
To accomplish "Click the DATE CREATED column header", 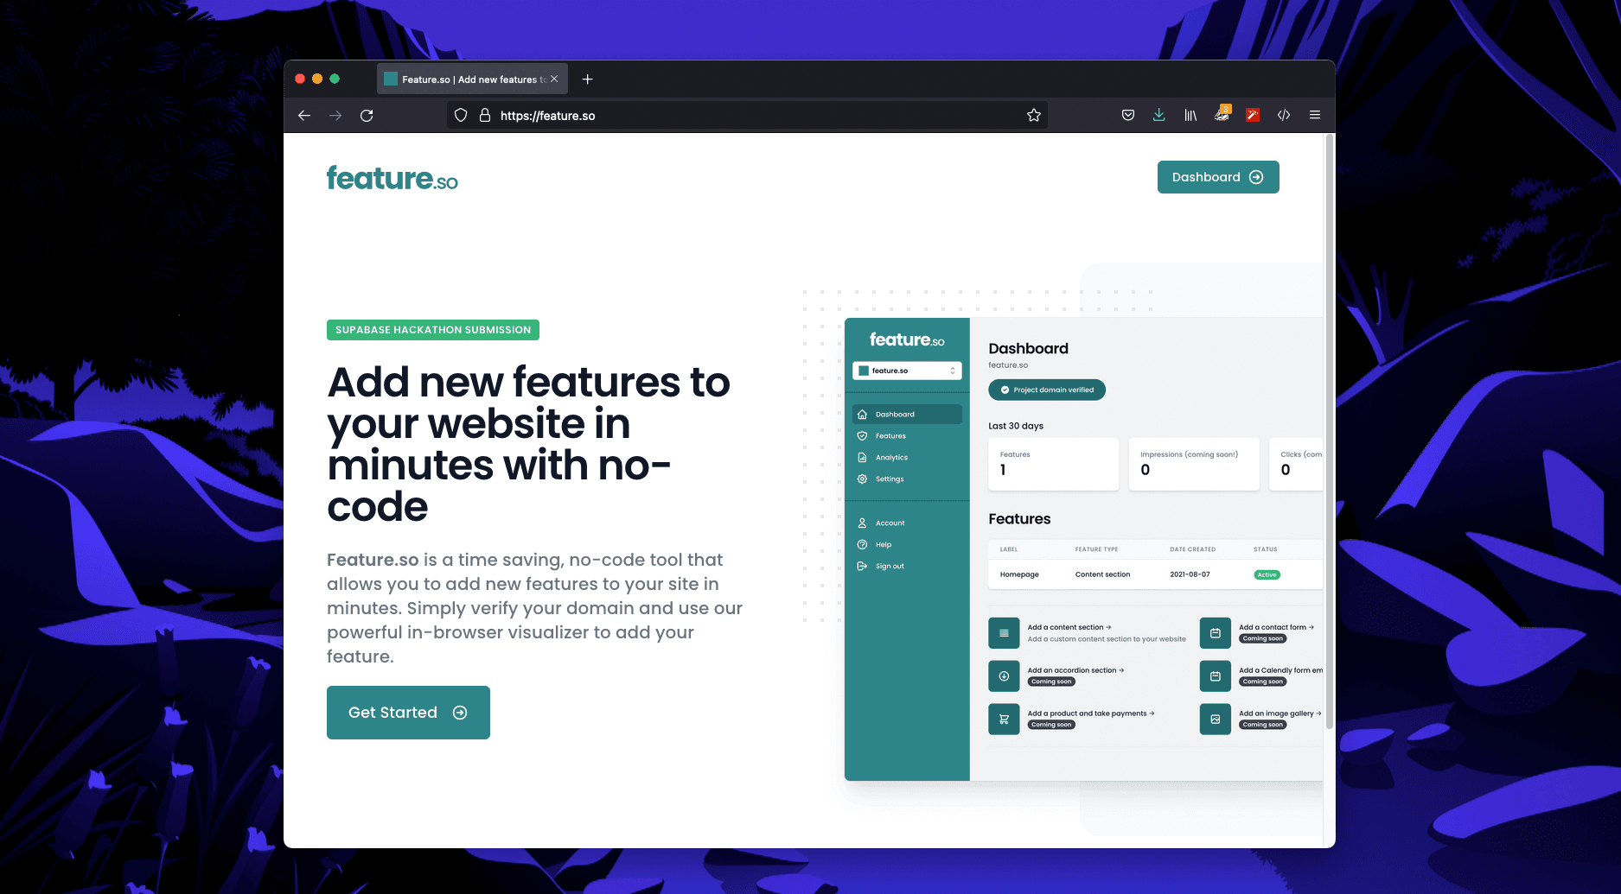I will point(1192,549).
